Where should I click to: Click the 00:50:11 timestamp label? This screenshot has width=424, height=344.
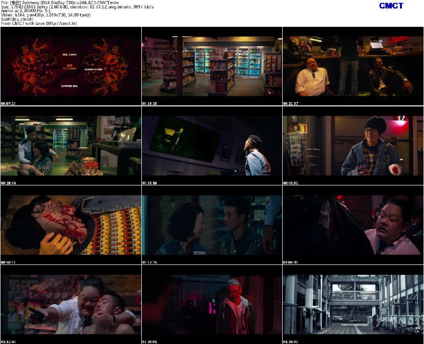(x=8, y=262)
